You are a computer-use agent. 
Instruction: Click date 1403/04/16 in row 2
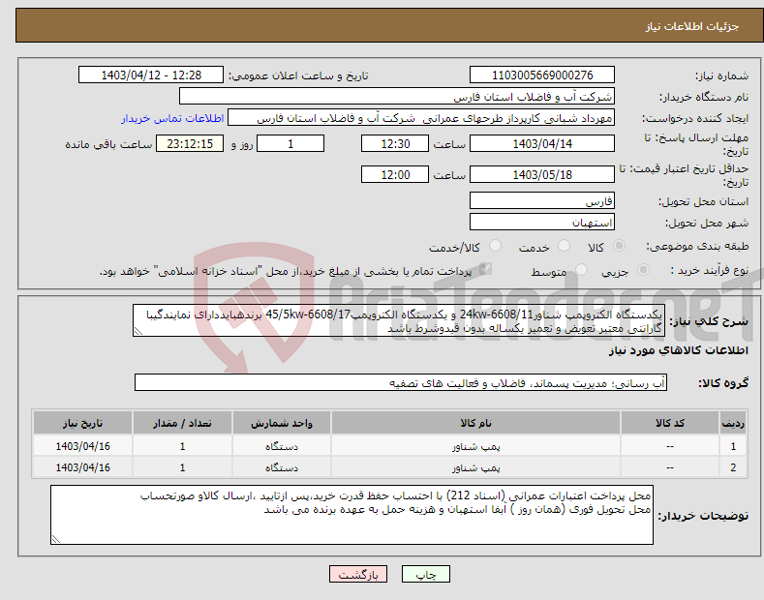[83, 467]
